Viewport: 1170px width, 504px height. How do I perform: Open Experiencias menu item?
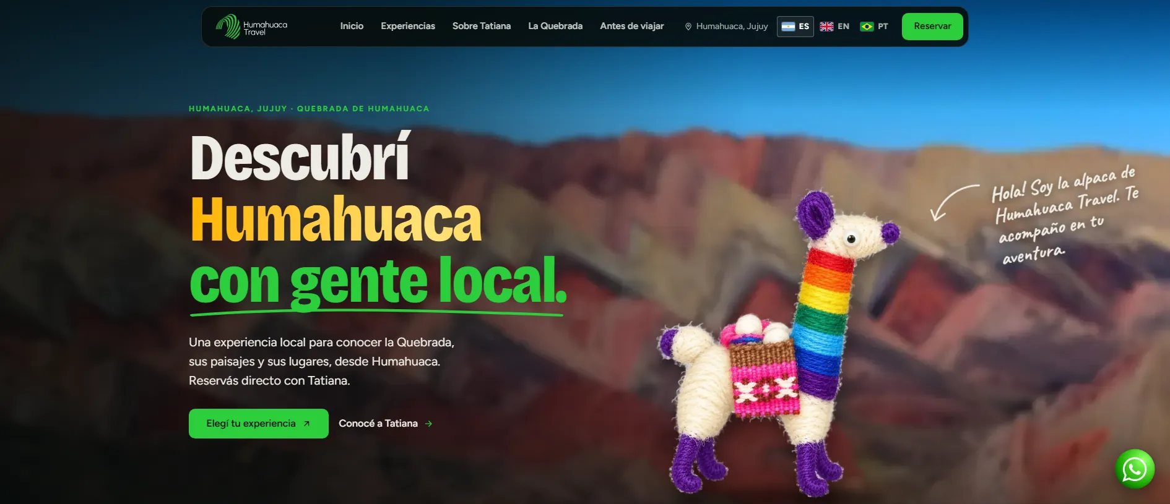coord(408,26)
